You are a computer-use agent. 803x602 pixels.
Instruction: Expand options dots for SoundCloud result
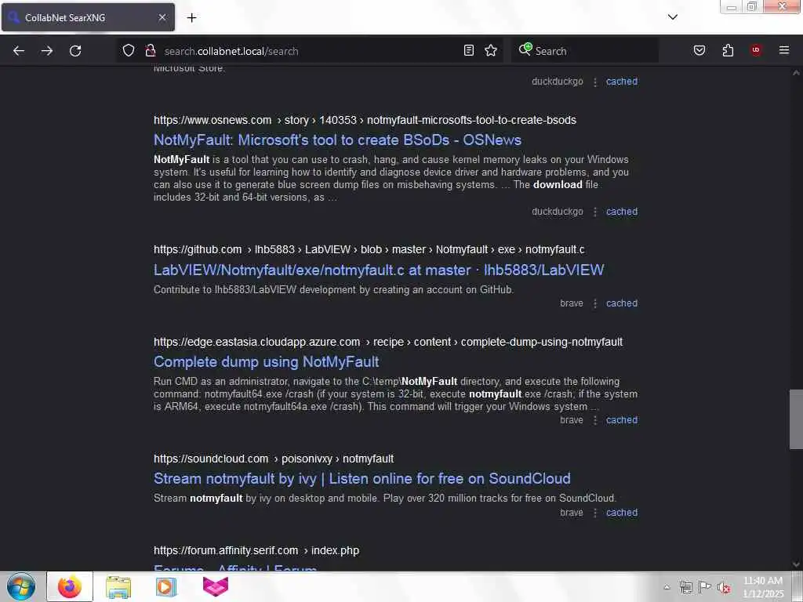point(594,513)
